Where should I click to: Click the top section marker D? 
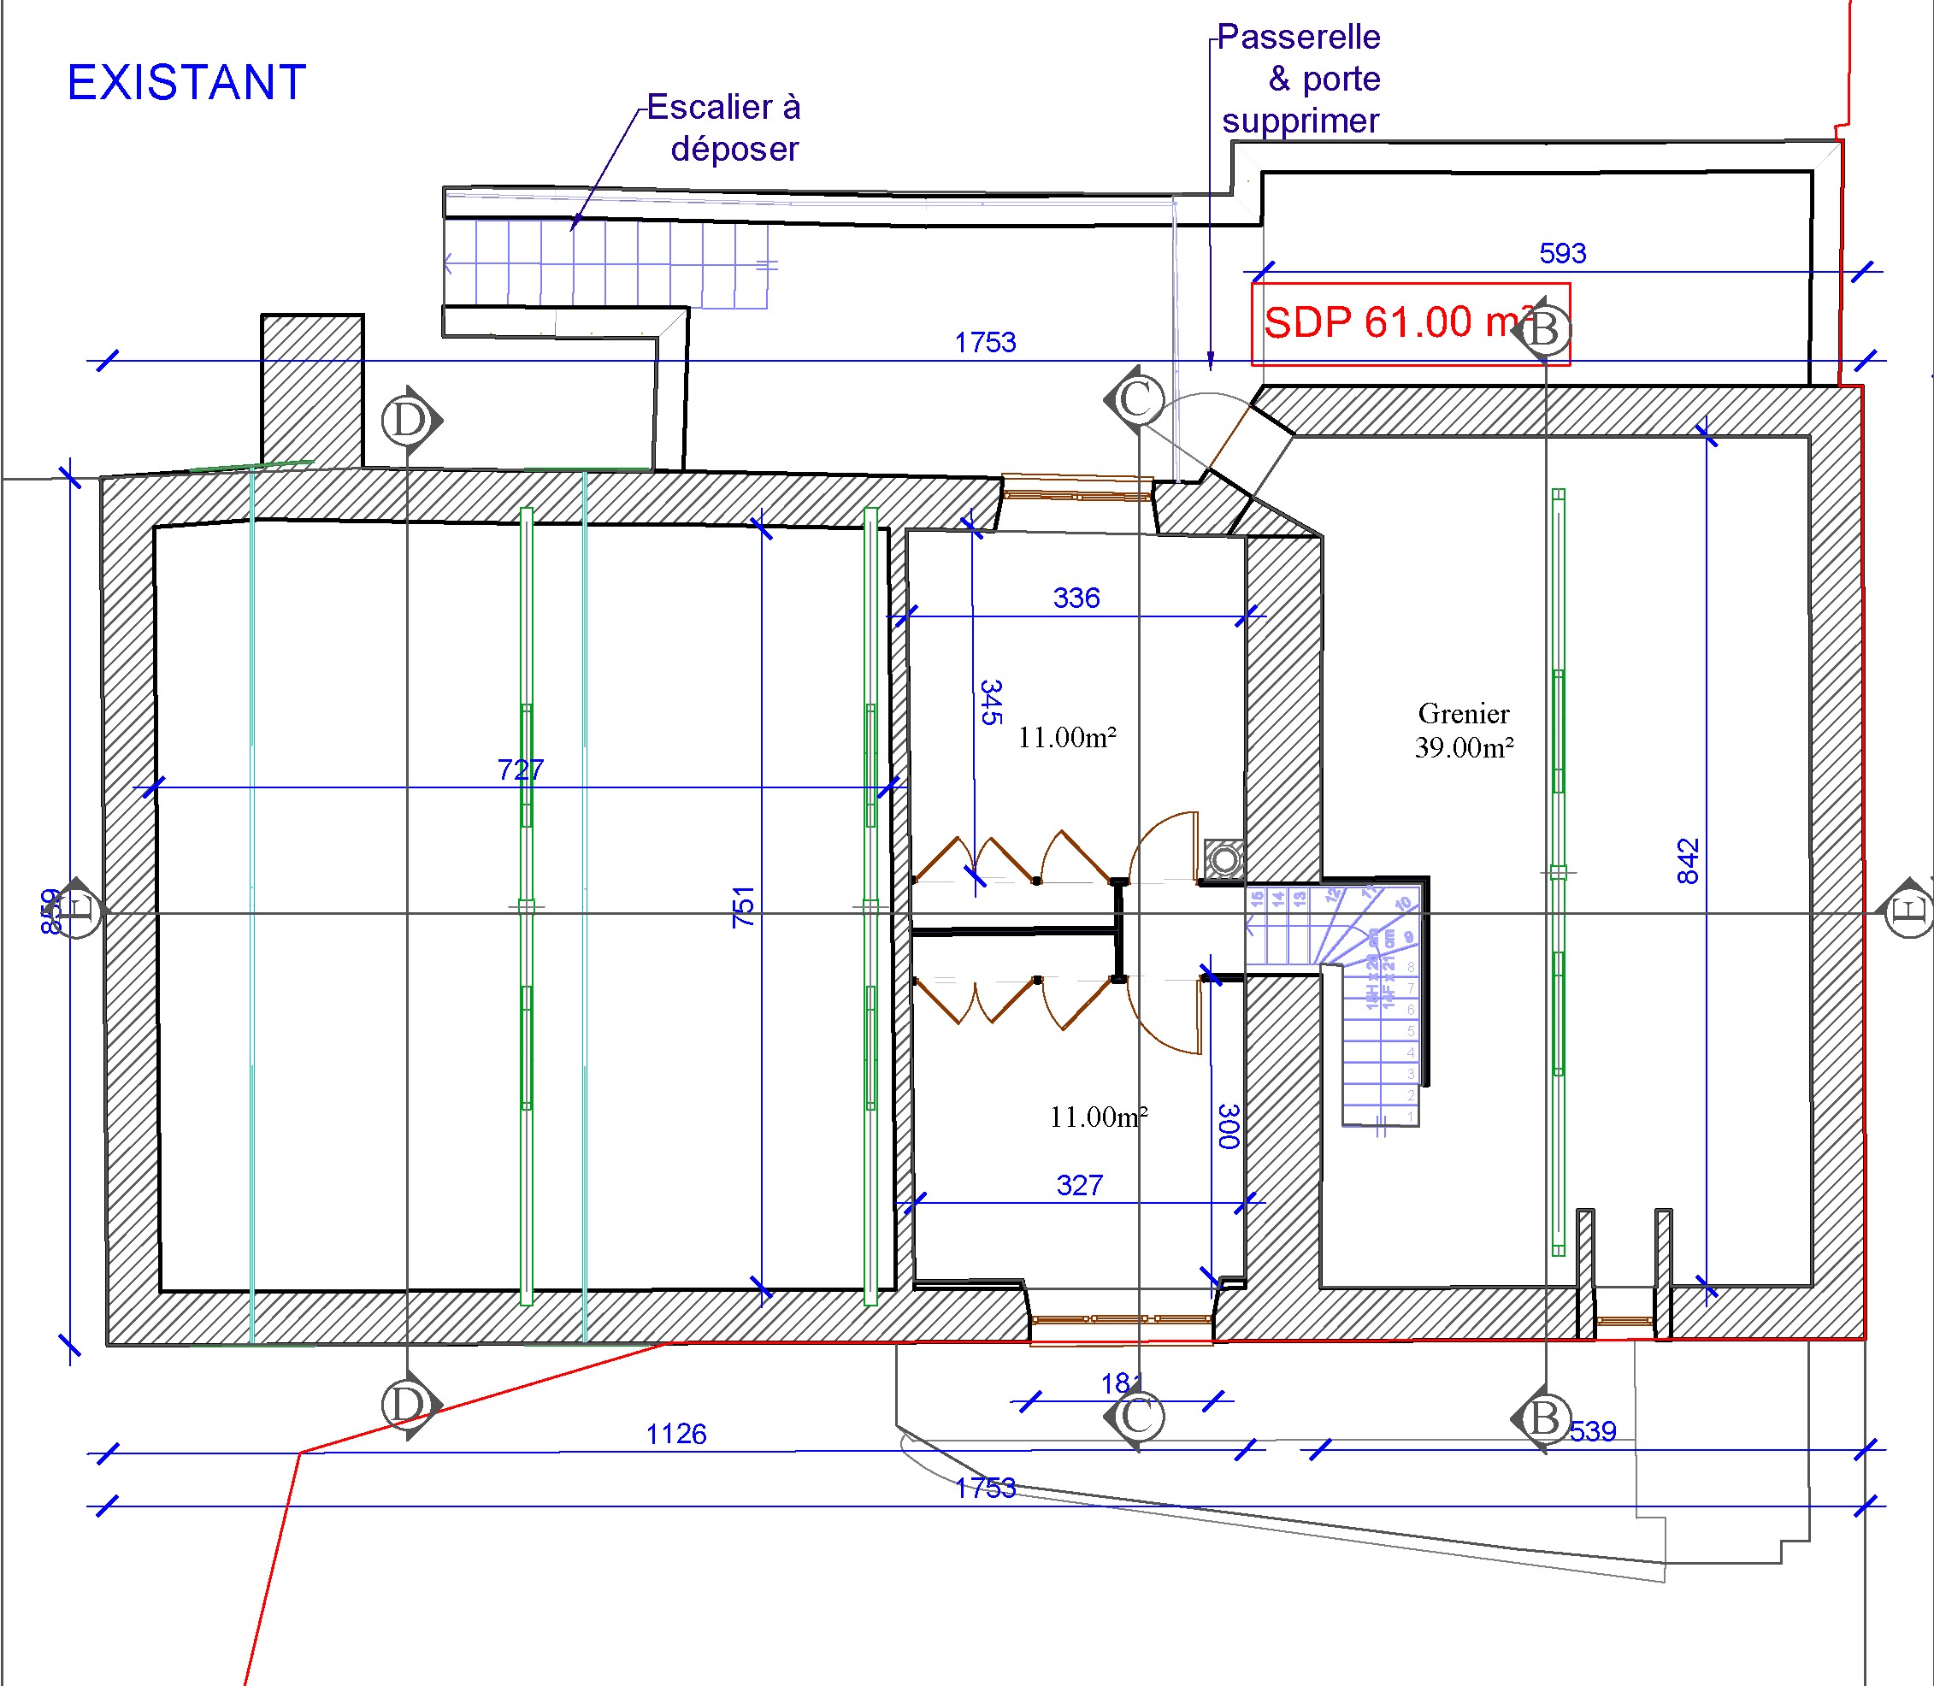408,420
